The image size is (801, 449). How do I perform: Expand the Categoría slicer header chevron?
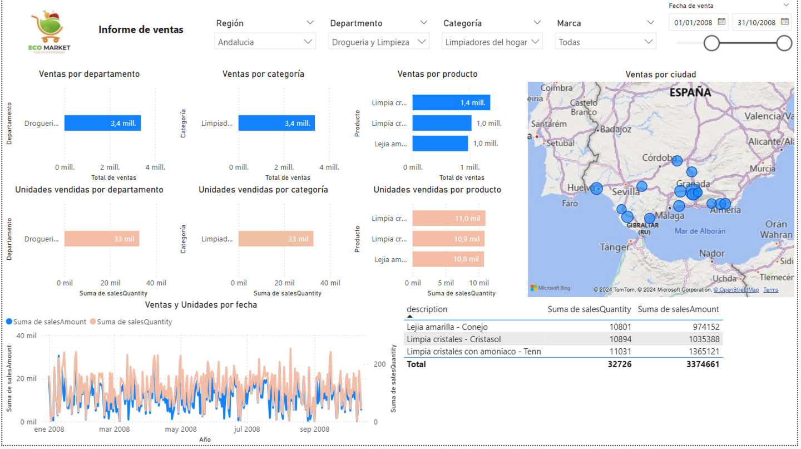(x=537, y=23)
